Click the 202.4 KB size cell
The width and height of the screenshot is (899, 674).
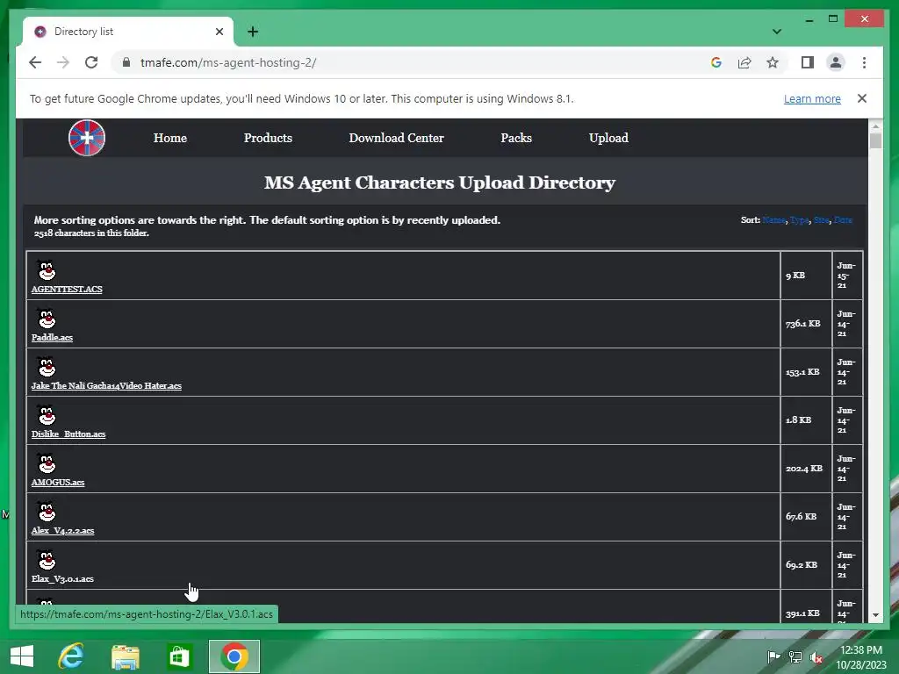click(806, 469)
